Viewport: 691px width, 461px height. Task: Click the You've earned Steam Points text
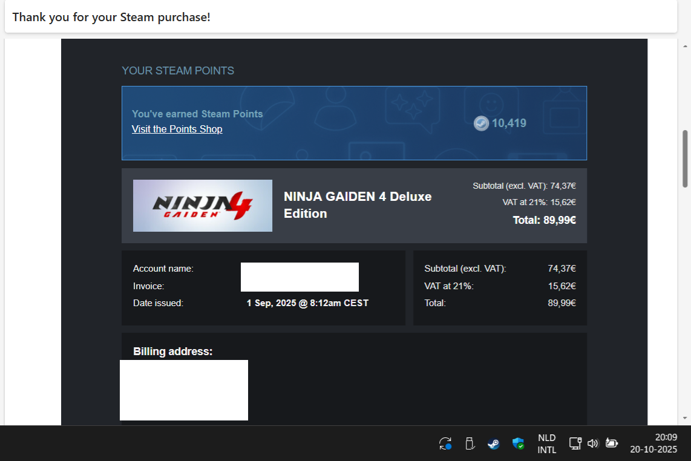(x=197, y=114)
